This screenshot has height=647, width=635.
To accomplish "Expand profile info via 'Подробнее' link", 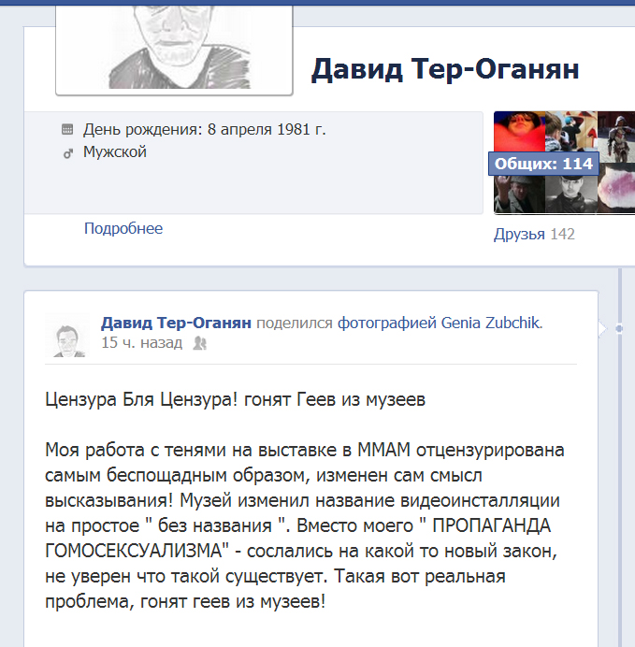I will [123, 228].
